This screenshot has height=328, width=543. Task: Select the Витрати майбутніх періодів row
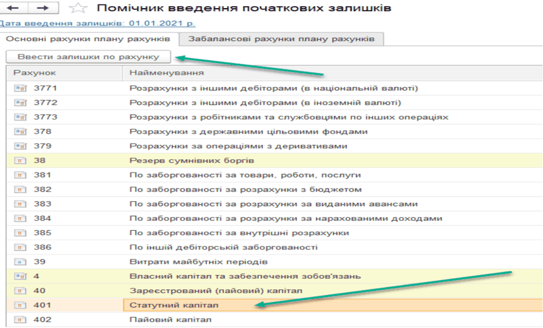tap(198, 262)
